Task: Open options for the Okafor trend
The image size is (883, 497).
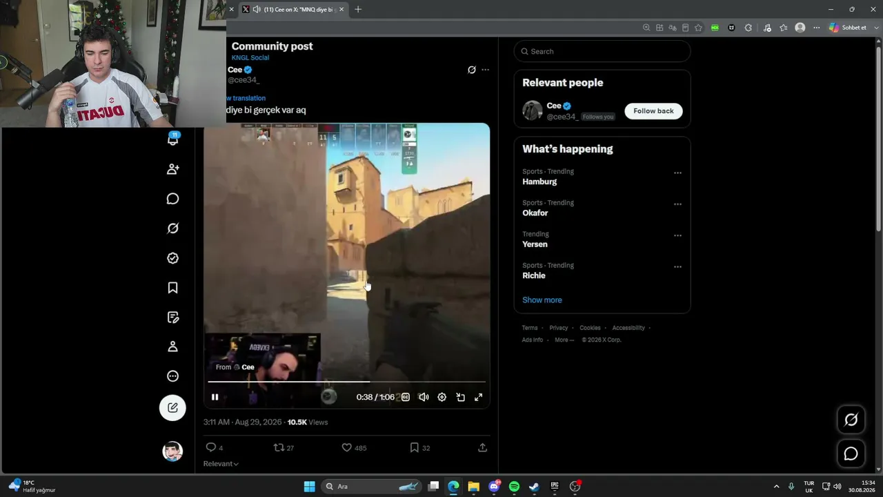Action: tap(677, 204)
